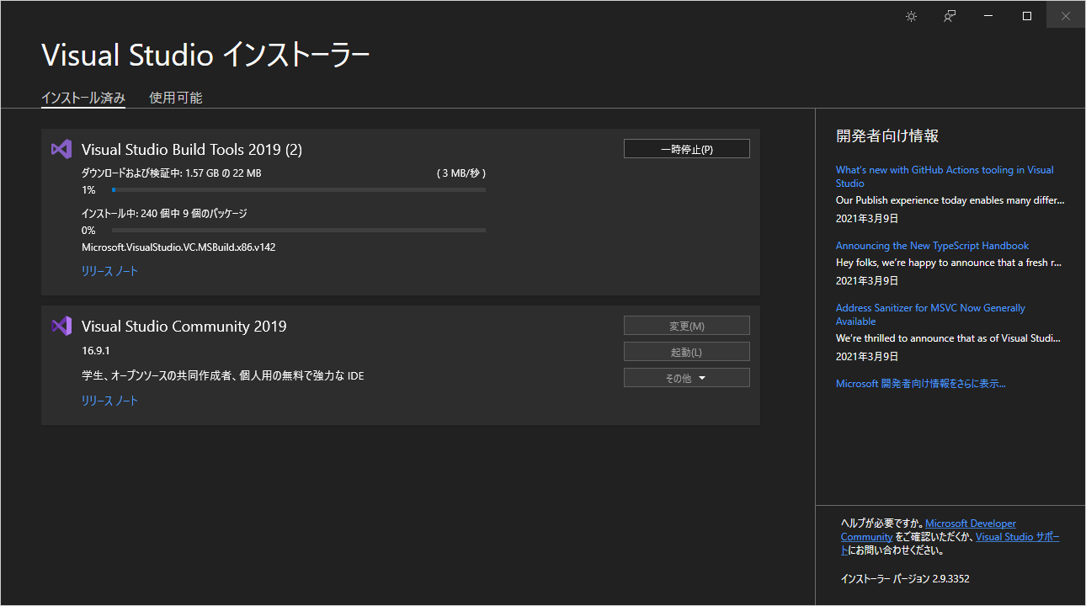The height and width of the screenshot is (606, 1086).
Task: Click the Community 2019 IDE description text
Action: pyautogui.click(x=223, y=375)
